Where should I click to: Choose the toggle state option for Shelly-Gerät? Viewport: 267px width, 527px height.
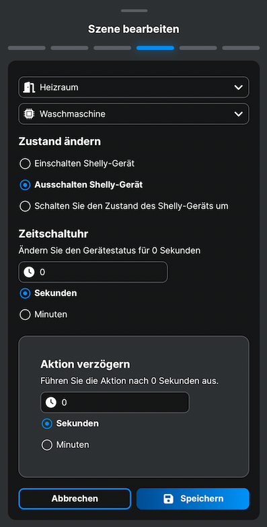[x=25, y=206]
